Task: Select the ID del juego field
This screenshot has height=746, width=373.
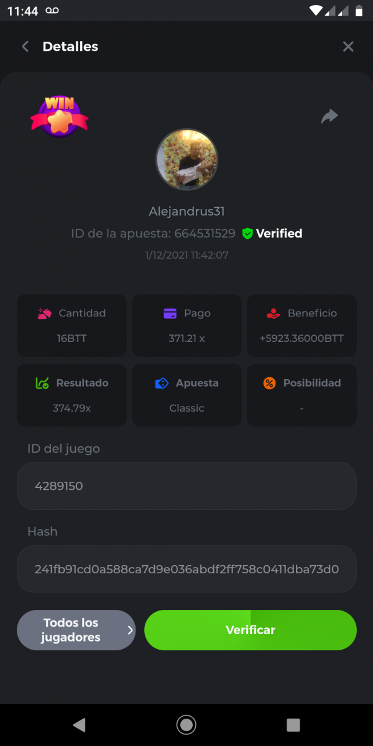Action: 186,486
